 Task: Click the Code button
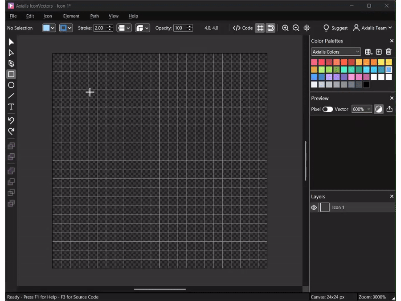(243, 28)
